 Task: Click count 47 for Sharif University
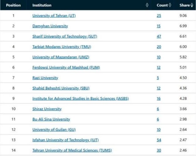click(159, 37)
